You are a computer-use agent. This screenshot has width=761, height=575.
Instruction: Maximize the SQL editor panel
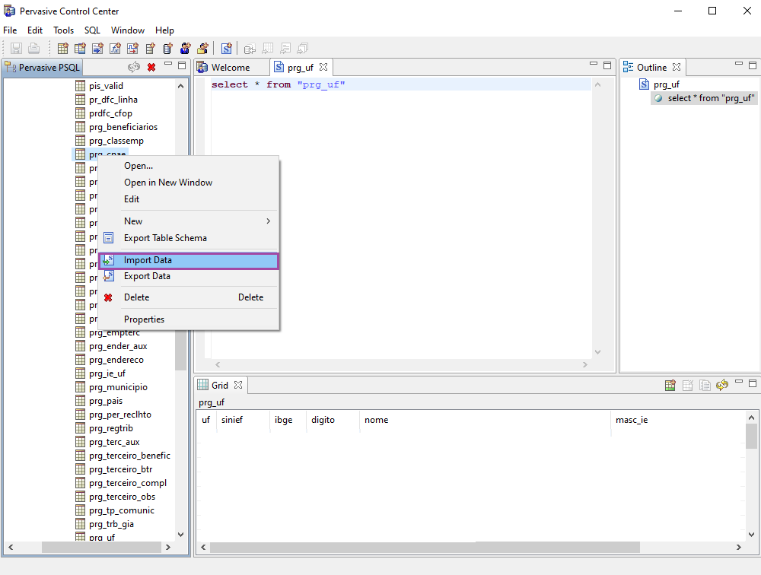coord(607,66)
